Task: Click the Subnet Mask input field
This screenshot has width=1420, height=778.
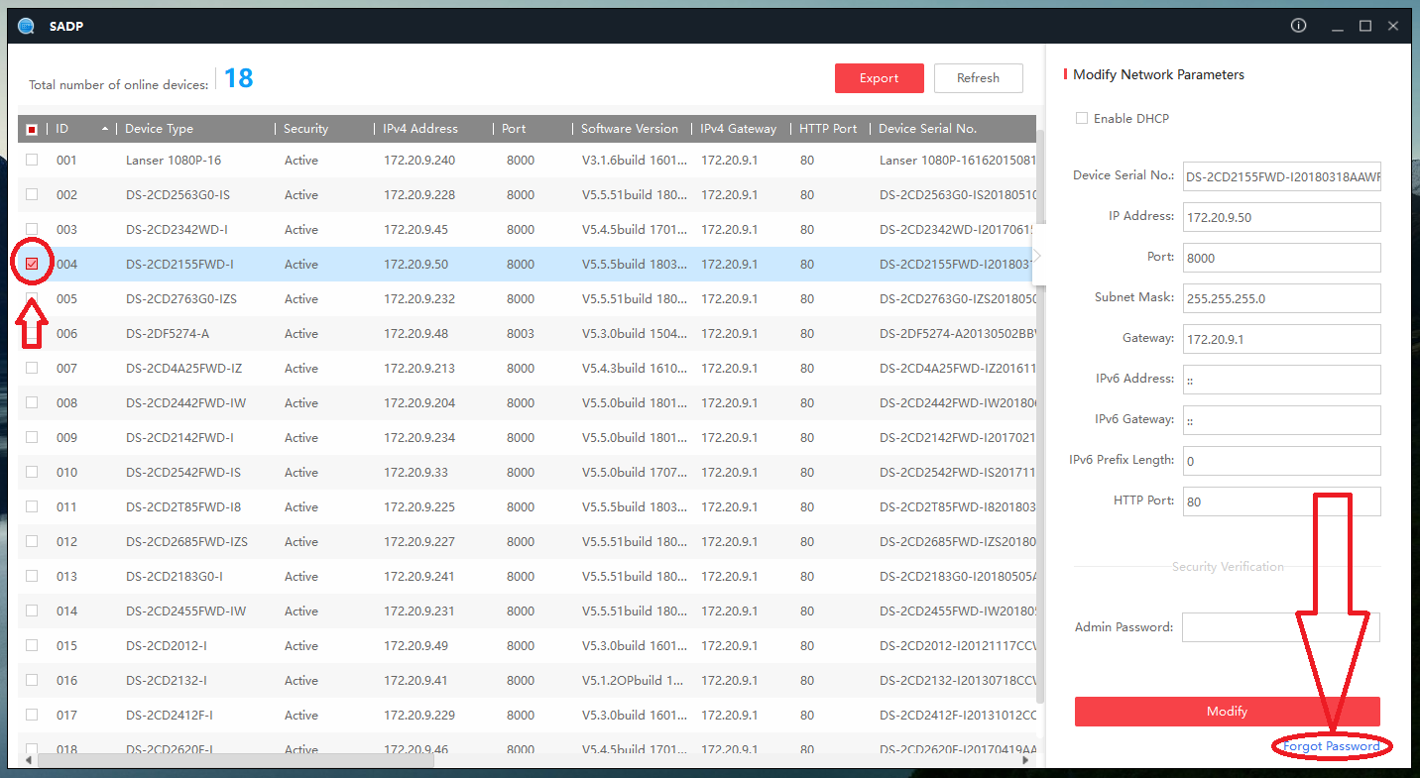Action: coord(1281,298)
